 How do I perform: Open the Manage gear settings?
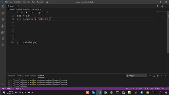pyautogui.click(x=3, y=84)
